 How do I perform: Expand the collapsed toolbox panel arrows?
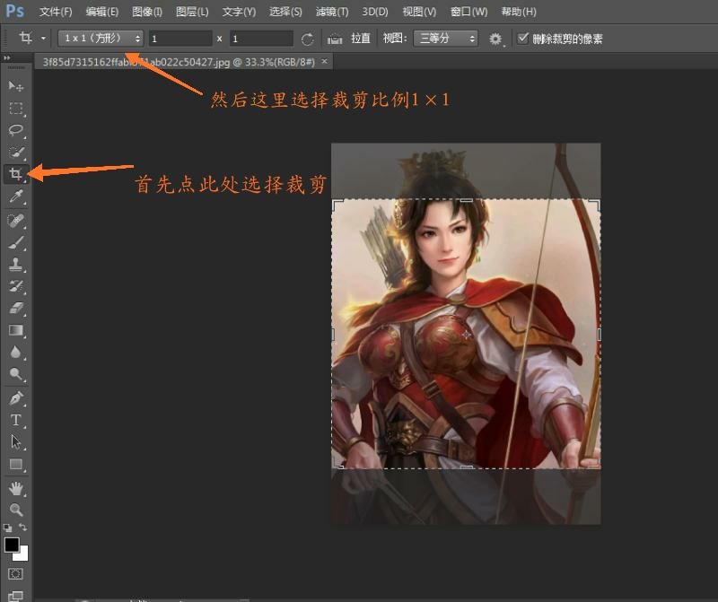[x=6, y=58]
